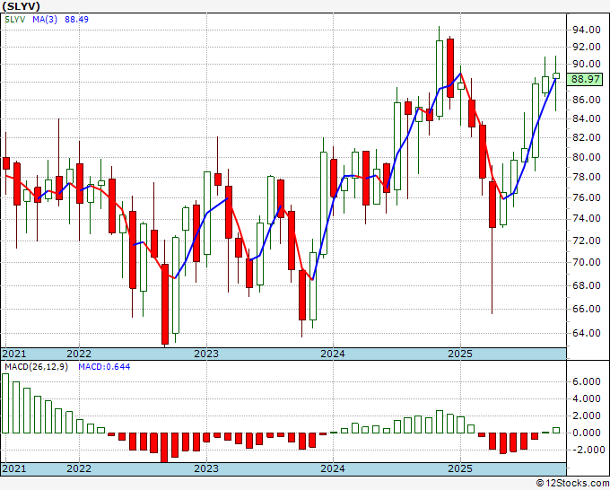Click the 6.000 MACD axis label
610x490 pixels.
tap(587, 381)
